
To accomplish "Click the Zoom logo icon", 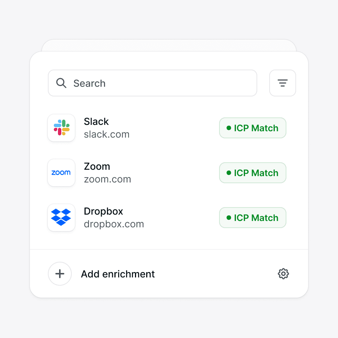I will (61, 173).
